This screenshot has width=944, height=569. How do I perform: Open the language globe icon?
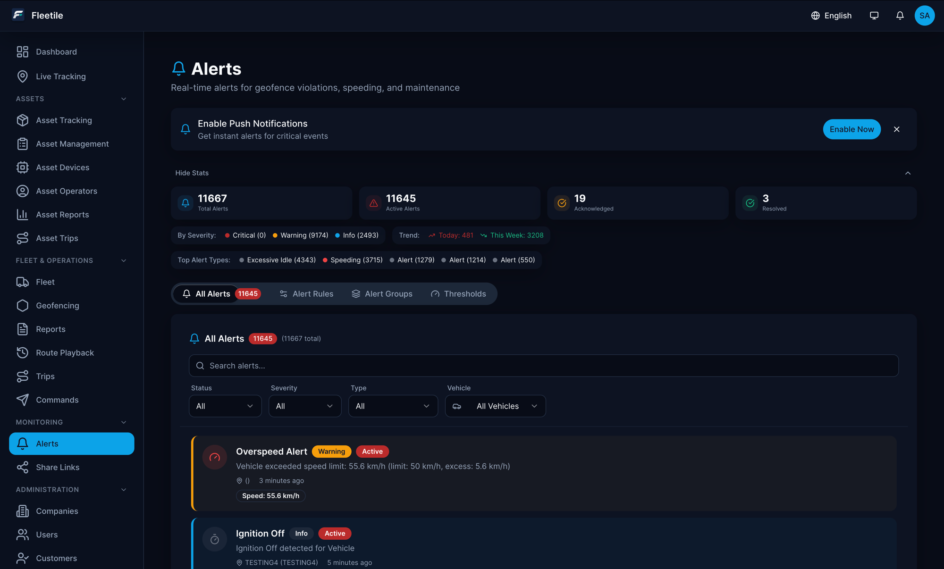[x=815, y=16]
